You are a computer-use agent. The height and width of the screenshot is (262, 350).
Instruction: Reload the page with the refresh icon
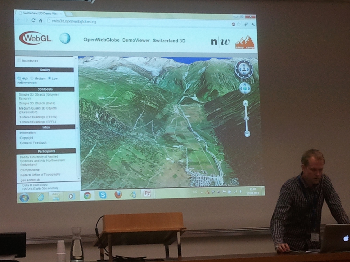click(33, 21)
